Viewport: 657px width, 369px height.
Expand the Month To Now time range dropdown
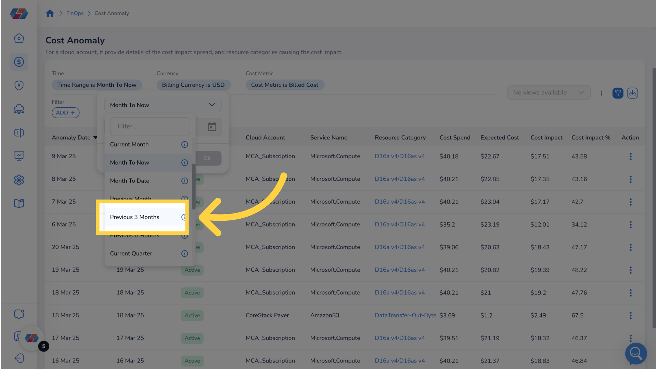click(163, 105)
